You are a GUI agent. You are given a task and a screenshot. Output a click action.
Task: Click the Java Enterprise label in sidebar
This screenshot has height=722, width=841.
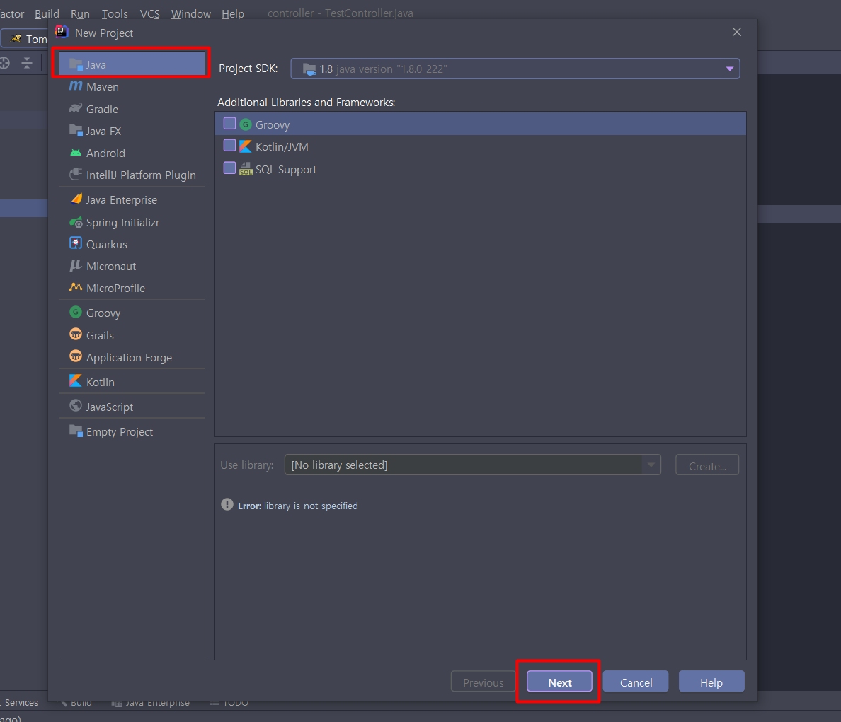122,200
